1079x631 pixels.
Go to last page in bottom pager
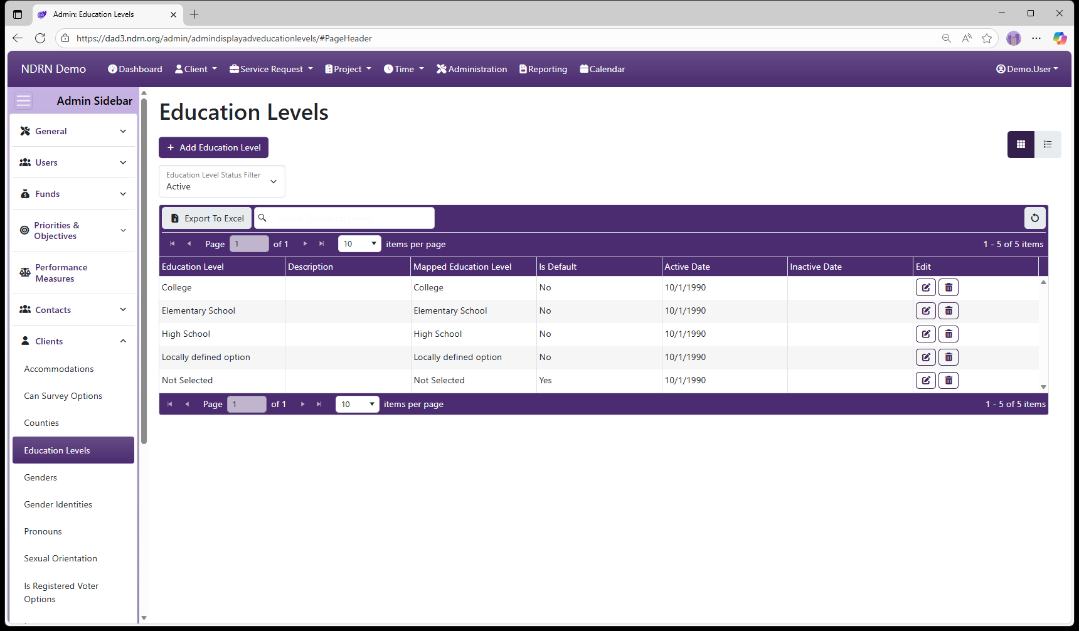pyautogui.click(x=319, y=404)
